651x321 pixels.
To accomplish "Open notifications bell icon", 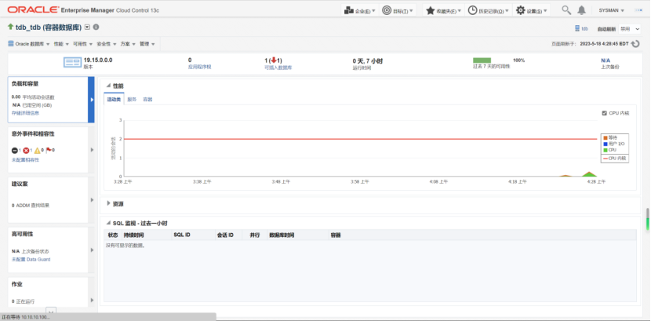I will tap(582, 10).
